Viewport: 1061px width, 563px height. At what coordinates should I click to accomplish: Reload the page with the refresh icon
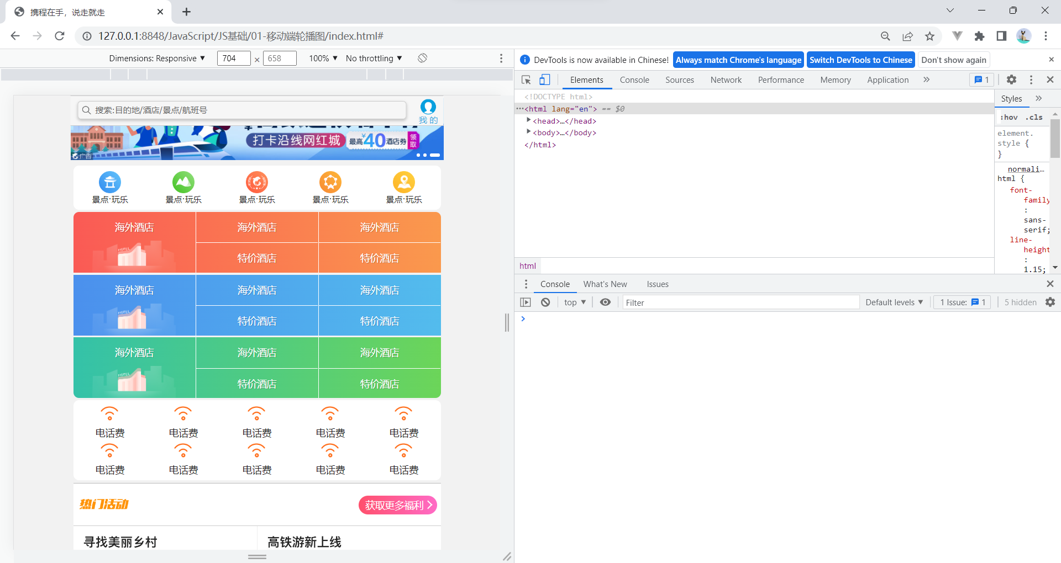60,36
